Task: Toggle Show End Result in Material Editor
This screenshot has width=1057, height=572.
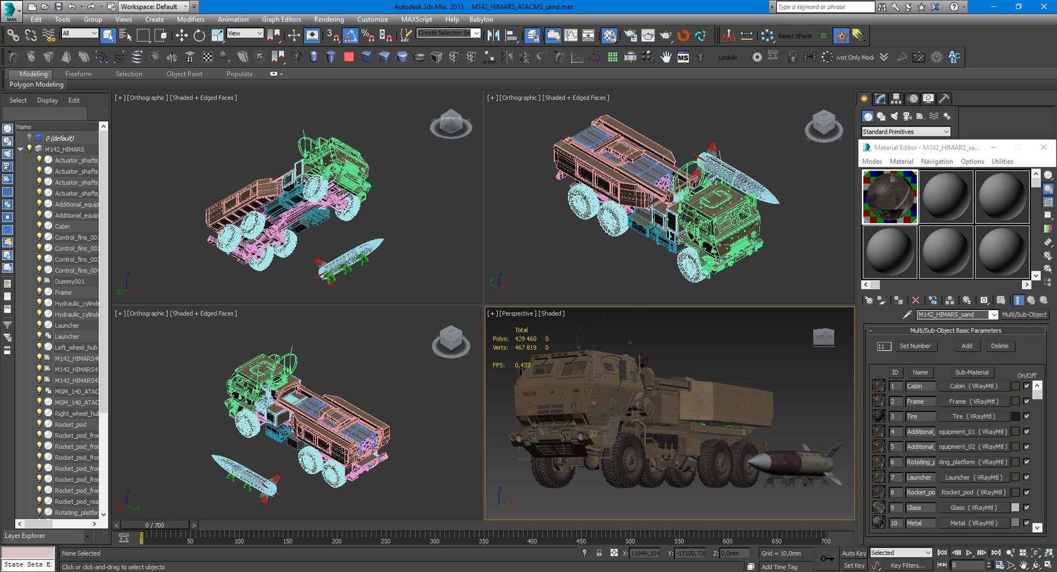Action: click(x=1018, y=300)
